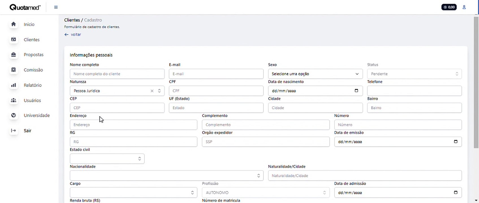Click the Clientes breadcrumb link

click(x=72, y=20)
